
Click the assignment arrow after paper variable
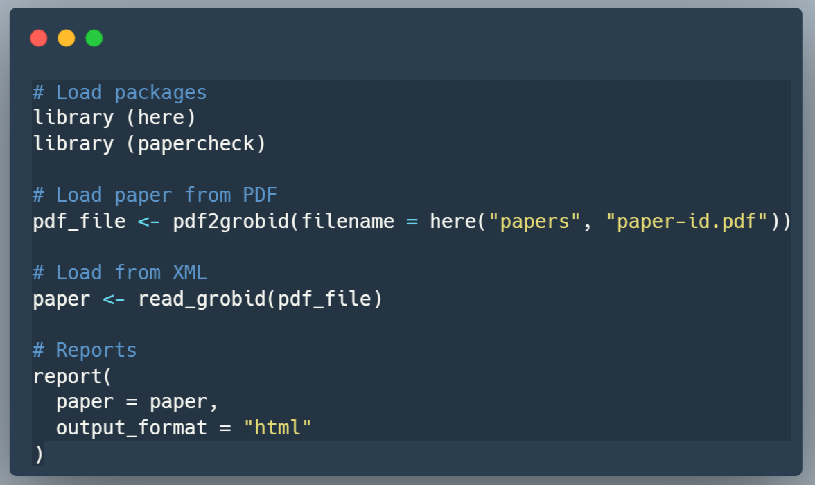point(114,299)
